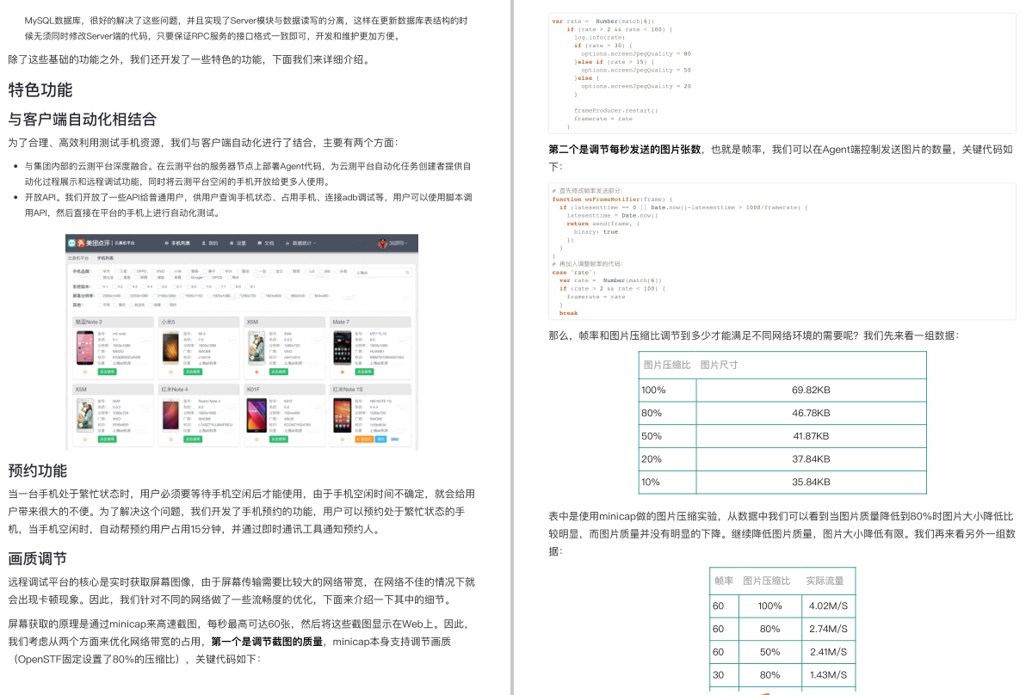Star the 红米Note 1S phone card
The image size is (1032, 695).
click(343, 440)
